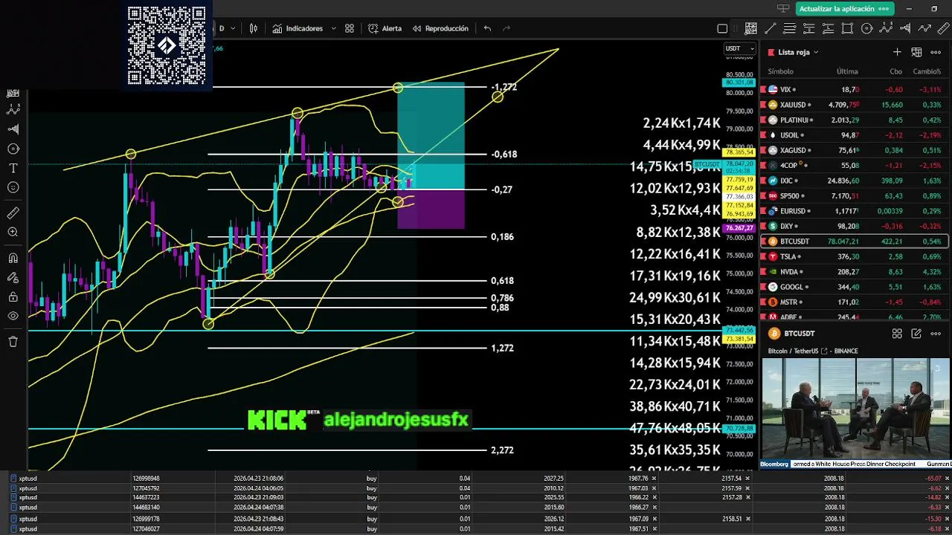The width and height of the screenshot is (952, 535).
Task: Toggle Magnet mode on
Action: pyautogui.click(x=13, y=258)
